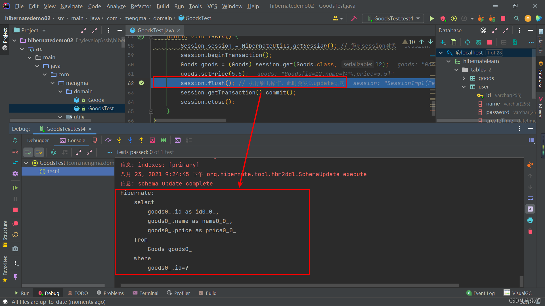
Task: Toggle soft-wrap in the console
Action: point(530,198)
